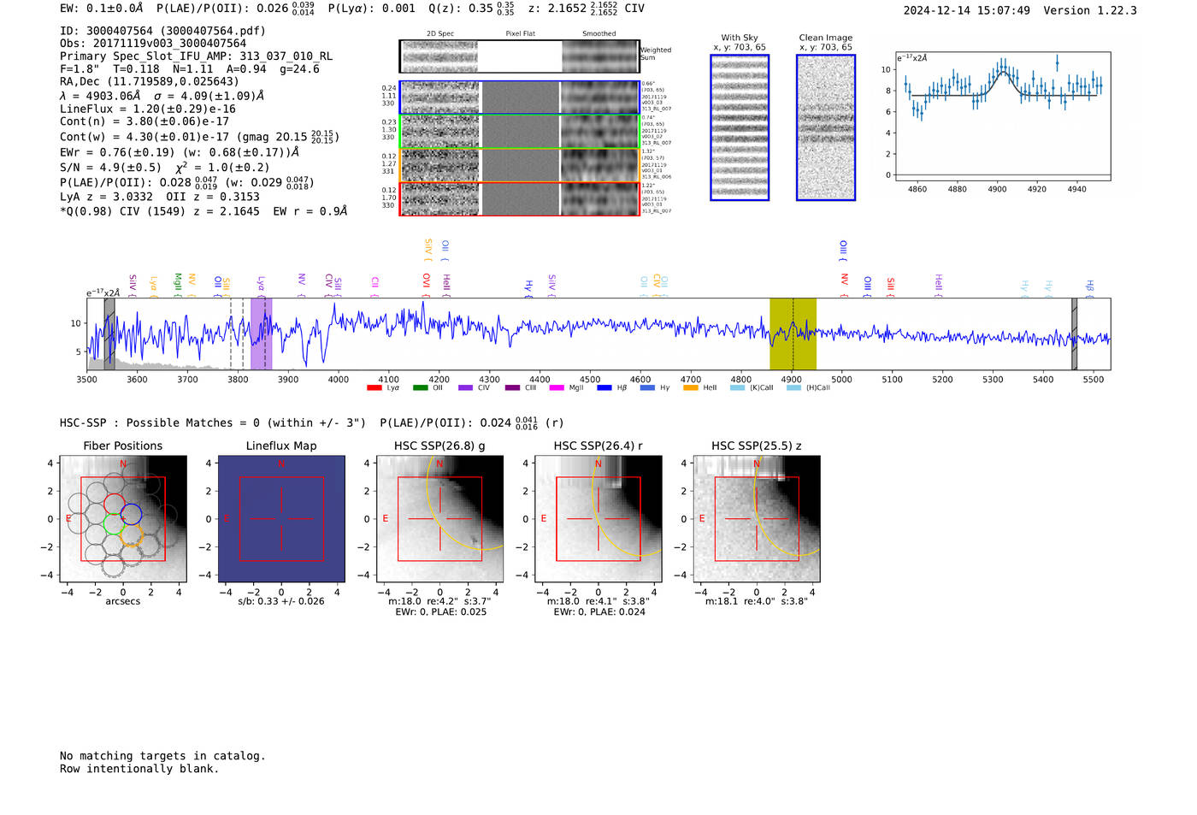The width and height of the screenshot is (1197, 815).
Task: Click the orange fiber circle in Fiber Positions
Action: coord(131,535)
